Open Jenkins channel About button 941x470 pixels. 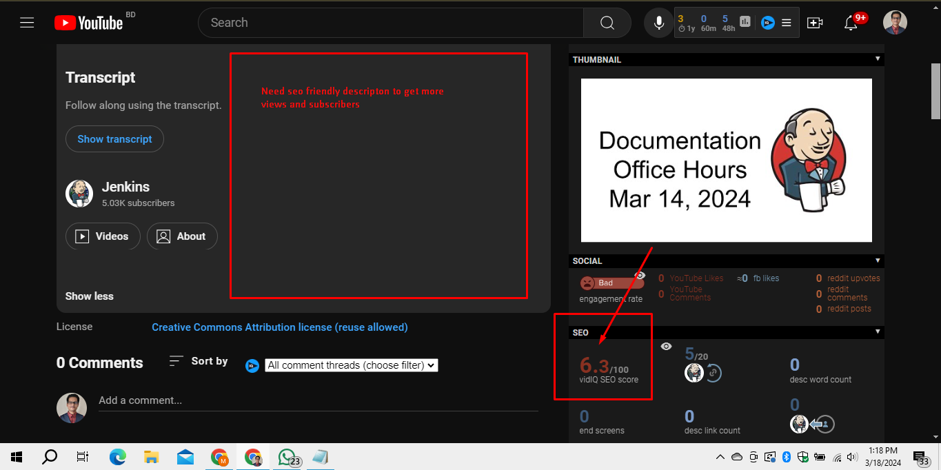pyautogui.click(x=182, y=236)
